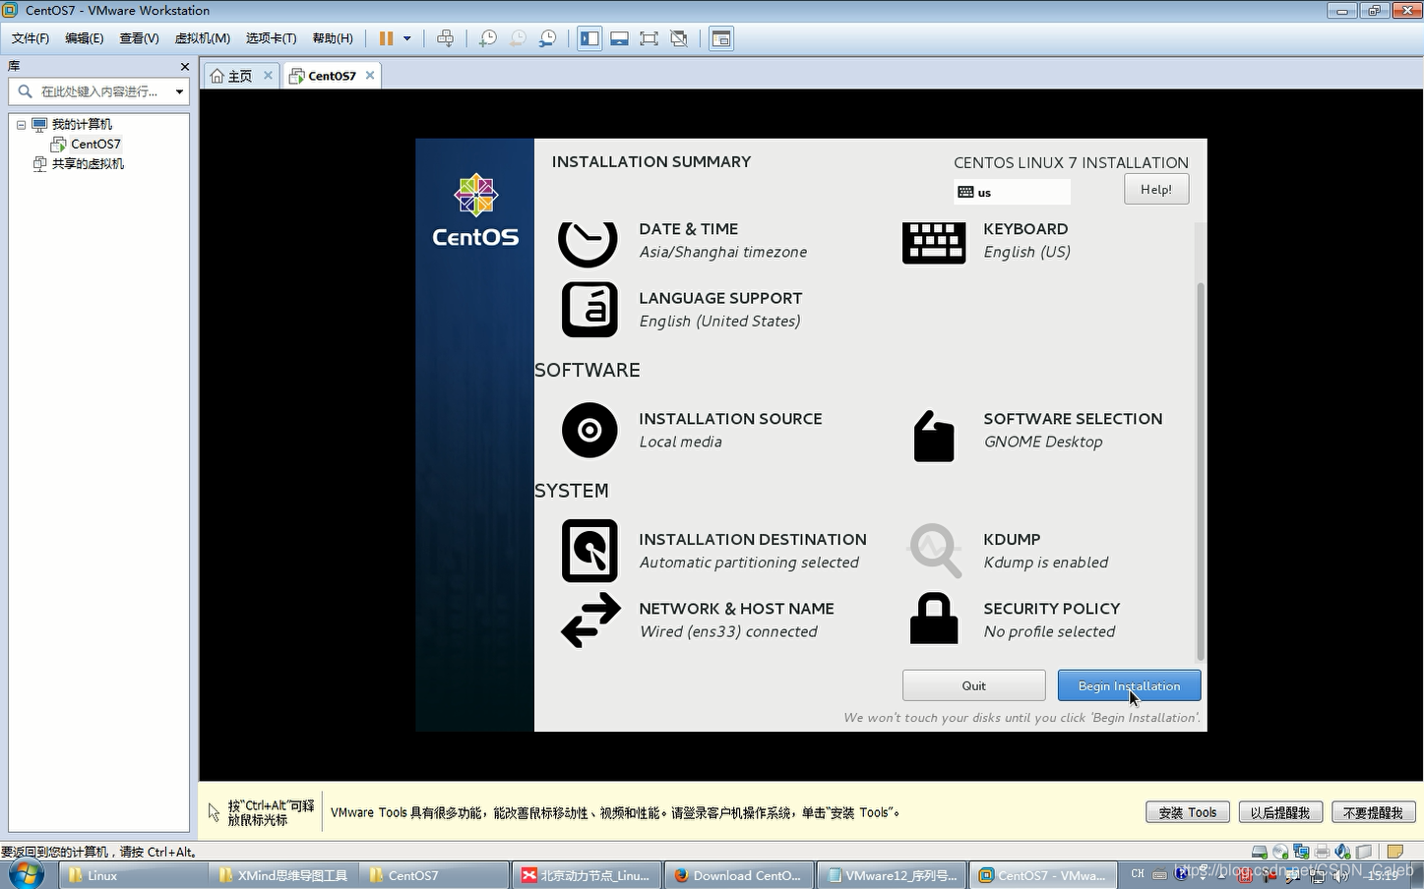
Task: Close the 主页 tab
Action: (x=268, y=75)
